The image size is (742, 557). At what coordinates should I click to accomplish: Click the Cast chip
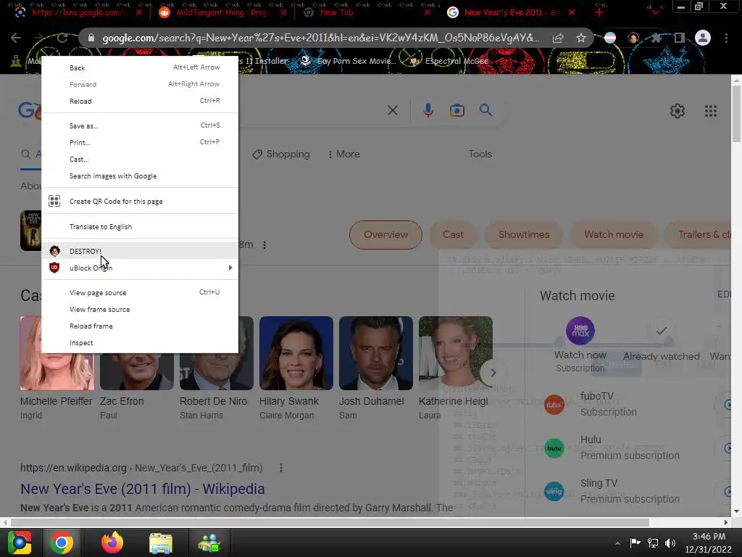pos(453,234)
